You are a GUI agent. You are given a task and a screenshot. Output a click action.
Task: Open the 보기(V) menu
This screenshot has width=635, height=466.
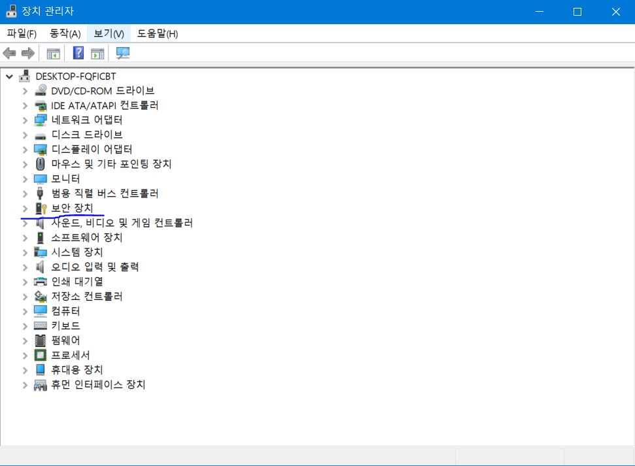(x=109, y=33)
